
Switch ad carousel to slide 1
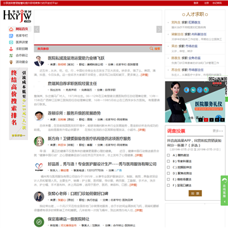tap(201, 120)
